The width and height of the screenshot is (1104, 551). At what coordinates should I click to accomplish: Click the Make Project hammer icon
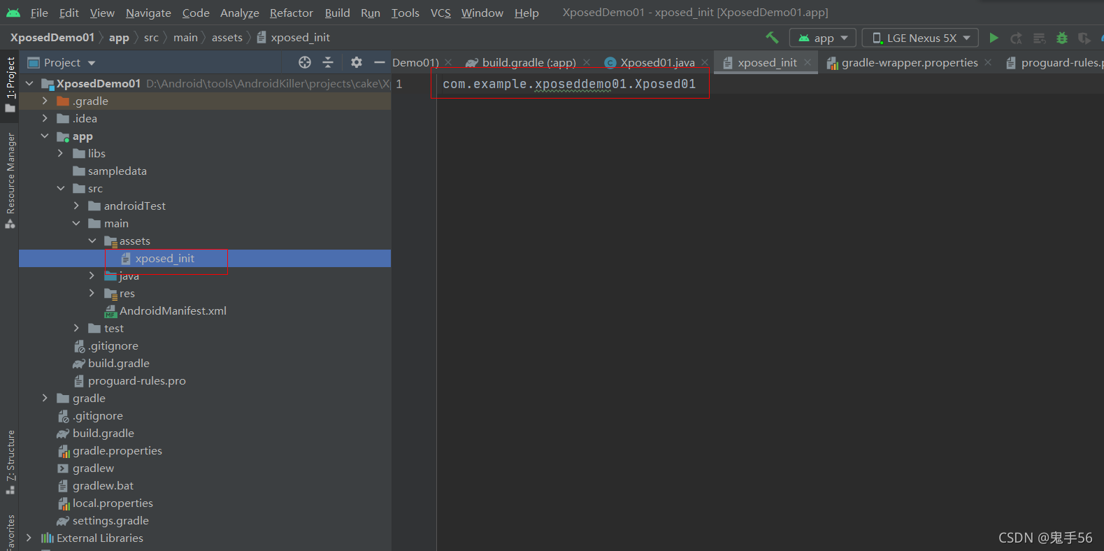click(772, 38)
